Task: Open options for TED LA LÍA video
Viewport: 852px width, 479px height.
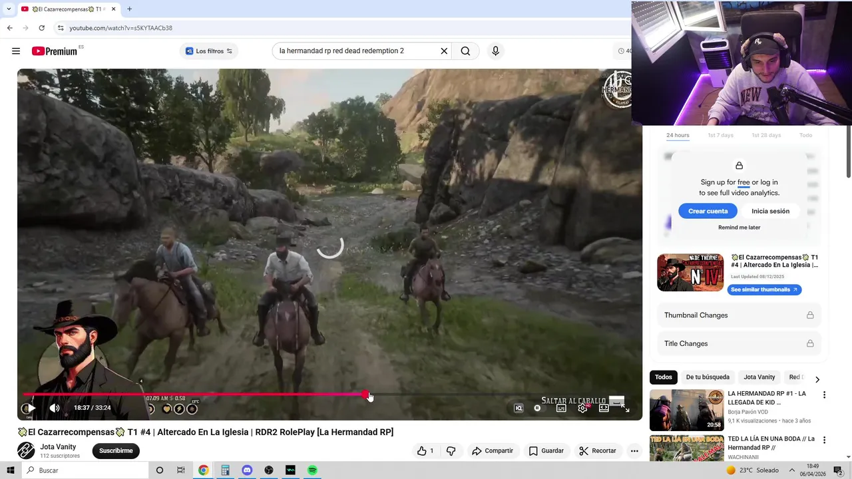Action: (824, 440)
